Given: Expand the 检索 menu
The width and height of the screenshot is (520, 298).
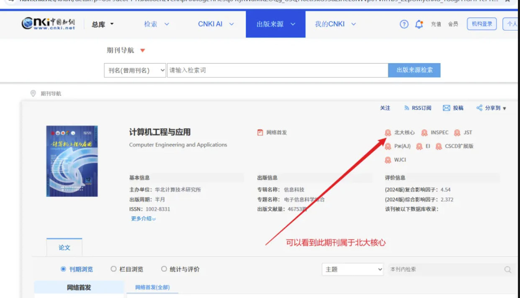Looking at the screenshot, I should (157, 24).
